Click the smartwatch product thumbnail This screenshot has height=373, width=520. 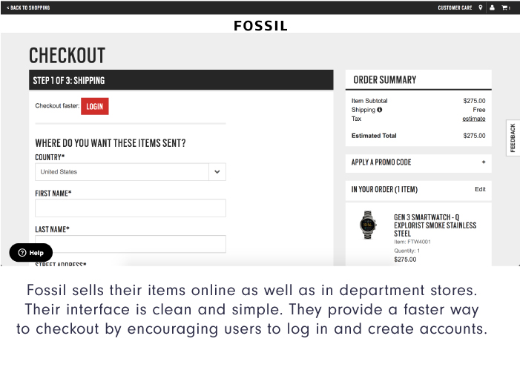tap(368, 225)
